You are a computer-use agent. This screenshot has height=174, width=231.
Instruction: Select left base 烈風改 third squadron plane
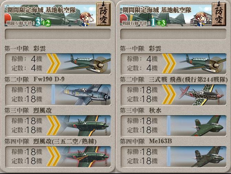coord(86,126)
